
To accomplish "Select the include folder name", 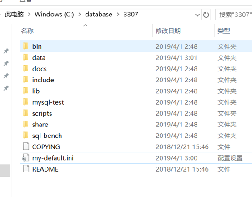I will coord(43,80).
